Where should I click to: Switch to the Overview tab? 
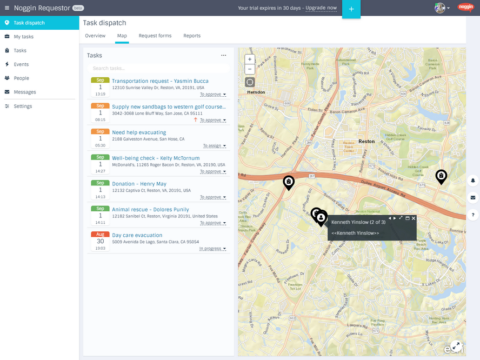(x=95, y=36)
